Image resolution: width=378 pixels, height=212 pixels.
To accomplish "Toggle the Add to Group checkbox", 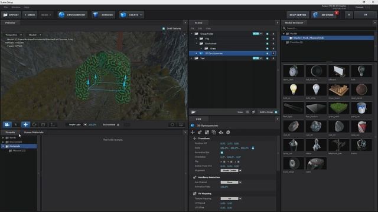I will 276,112.
